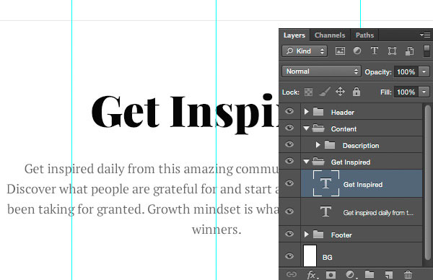Hide the Content group
This screenshot has height=280, width=433.
click(x=289, y=128)
